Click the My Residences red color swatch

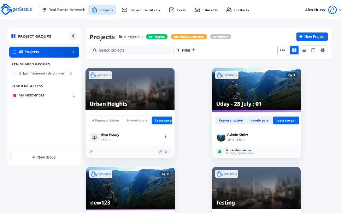14,95
